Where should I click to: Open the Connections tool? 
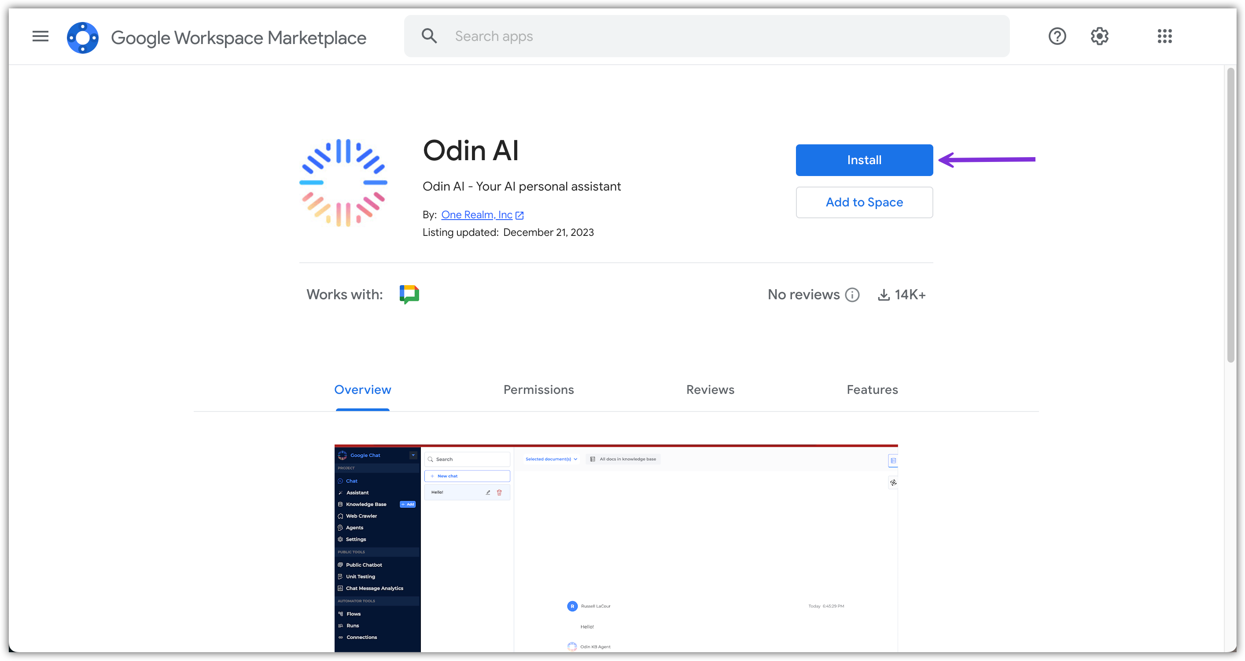pyautogui.click(x=361, y=637)
